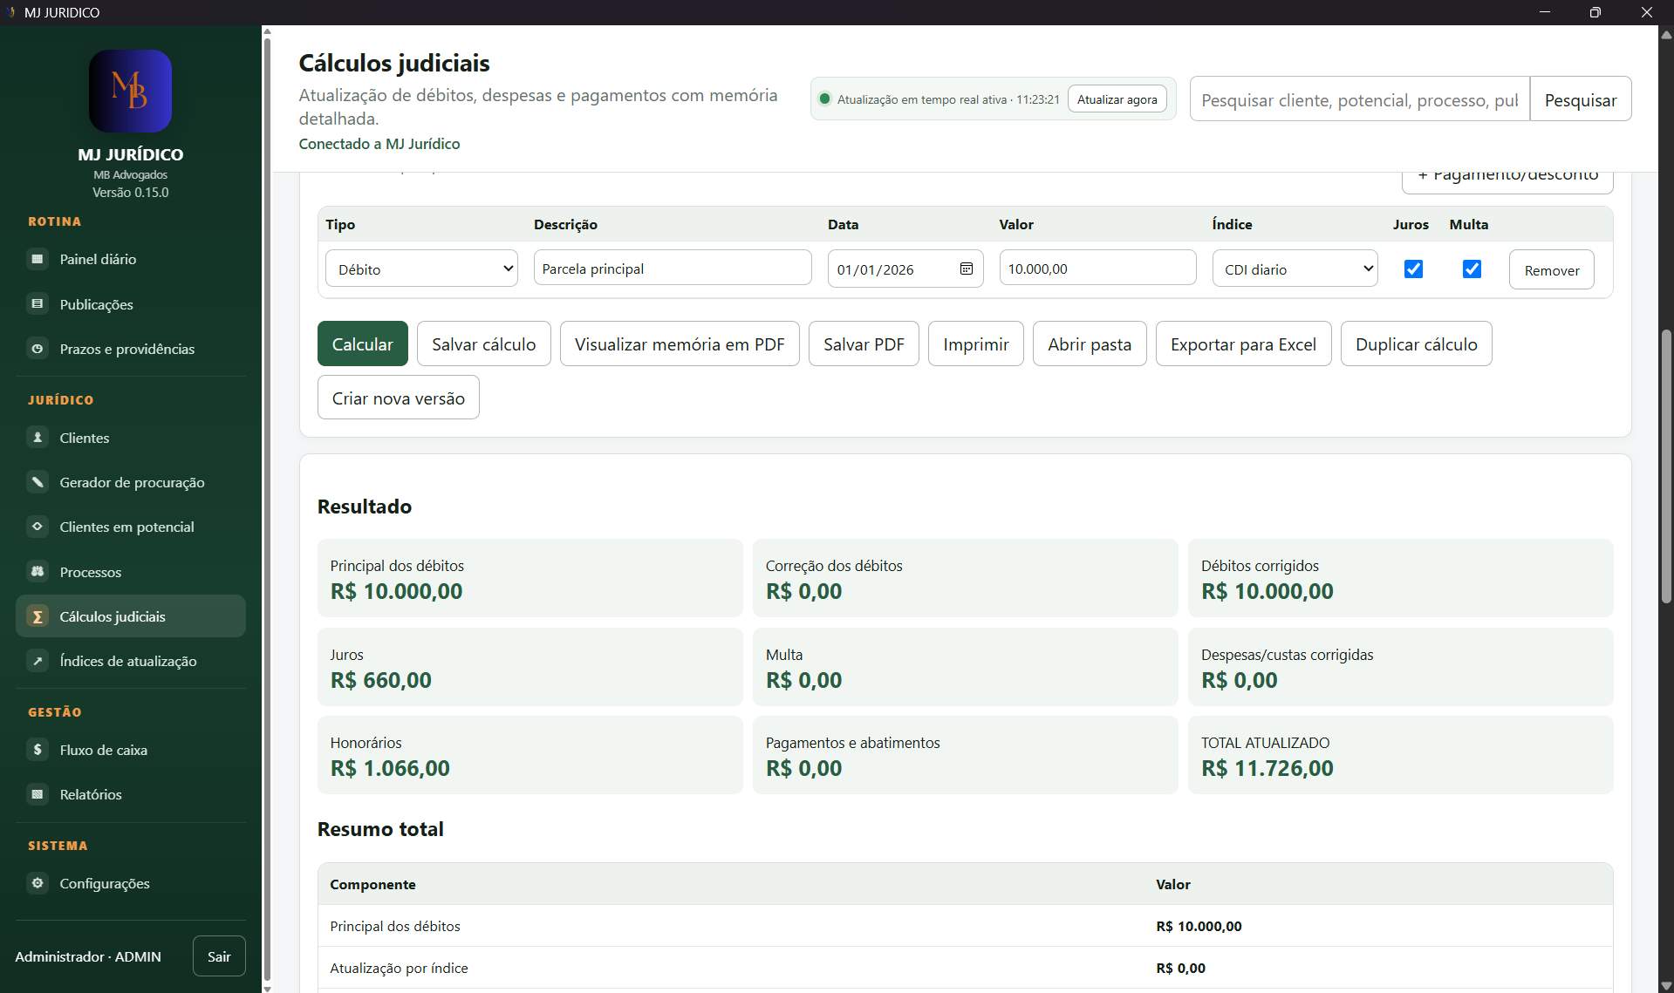Click the green real-time status dot
The height and width of the screenshot is (993, 1674).
point(824,99)
